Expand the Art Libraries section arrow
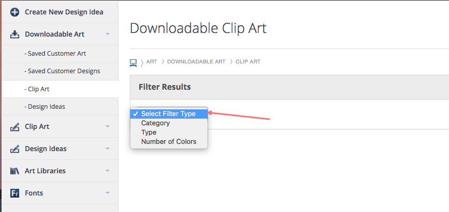This screenshot has width=449, height=212. [x=108, y=171]
